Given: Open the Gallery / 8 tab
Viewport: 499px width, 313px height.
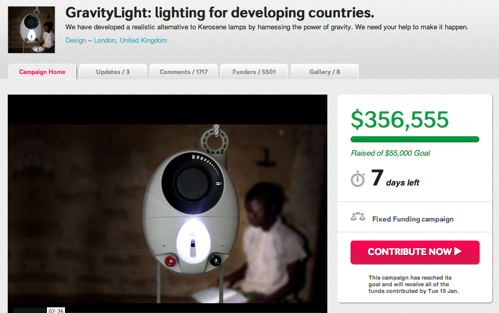Looking at the screenshot, I should (325, 72).
